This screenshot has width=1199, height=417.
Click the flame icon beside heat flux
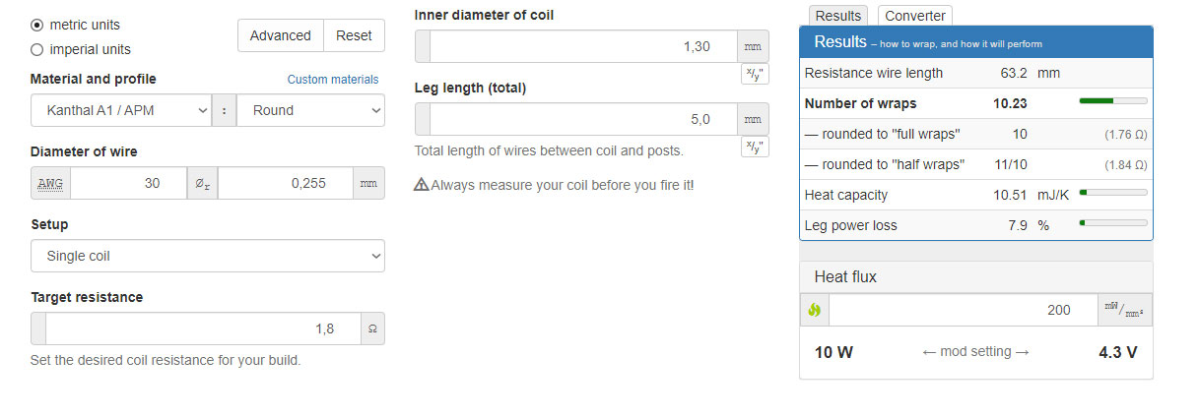(815, 310)
